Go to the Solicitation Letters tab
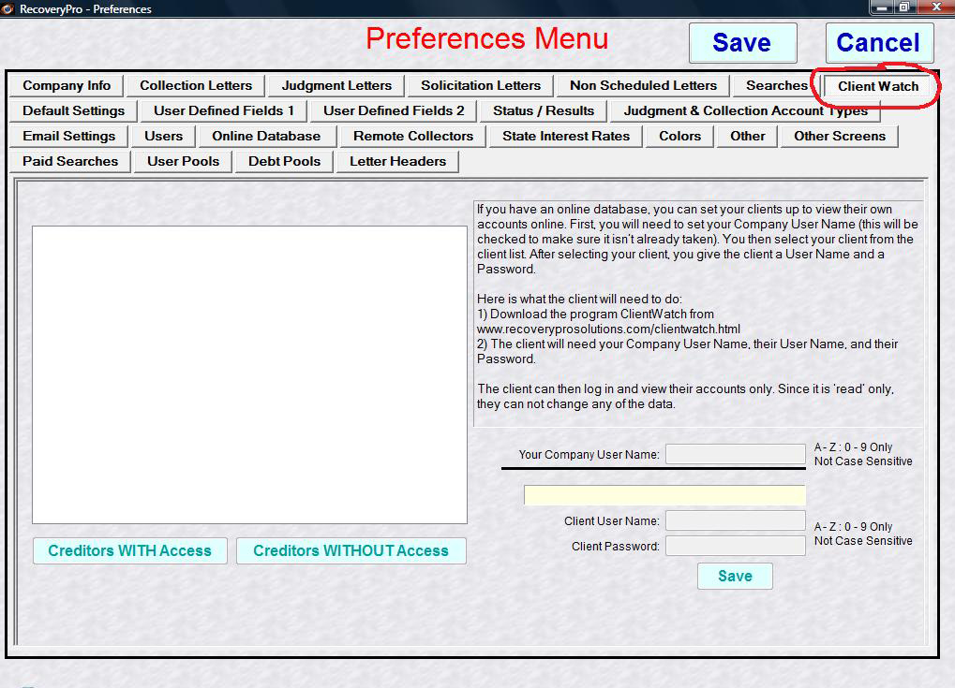Image resolution: width=955 pixels, height=688 pixels. (481, 86)
